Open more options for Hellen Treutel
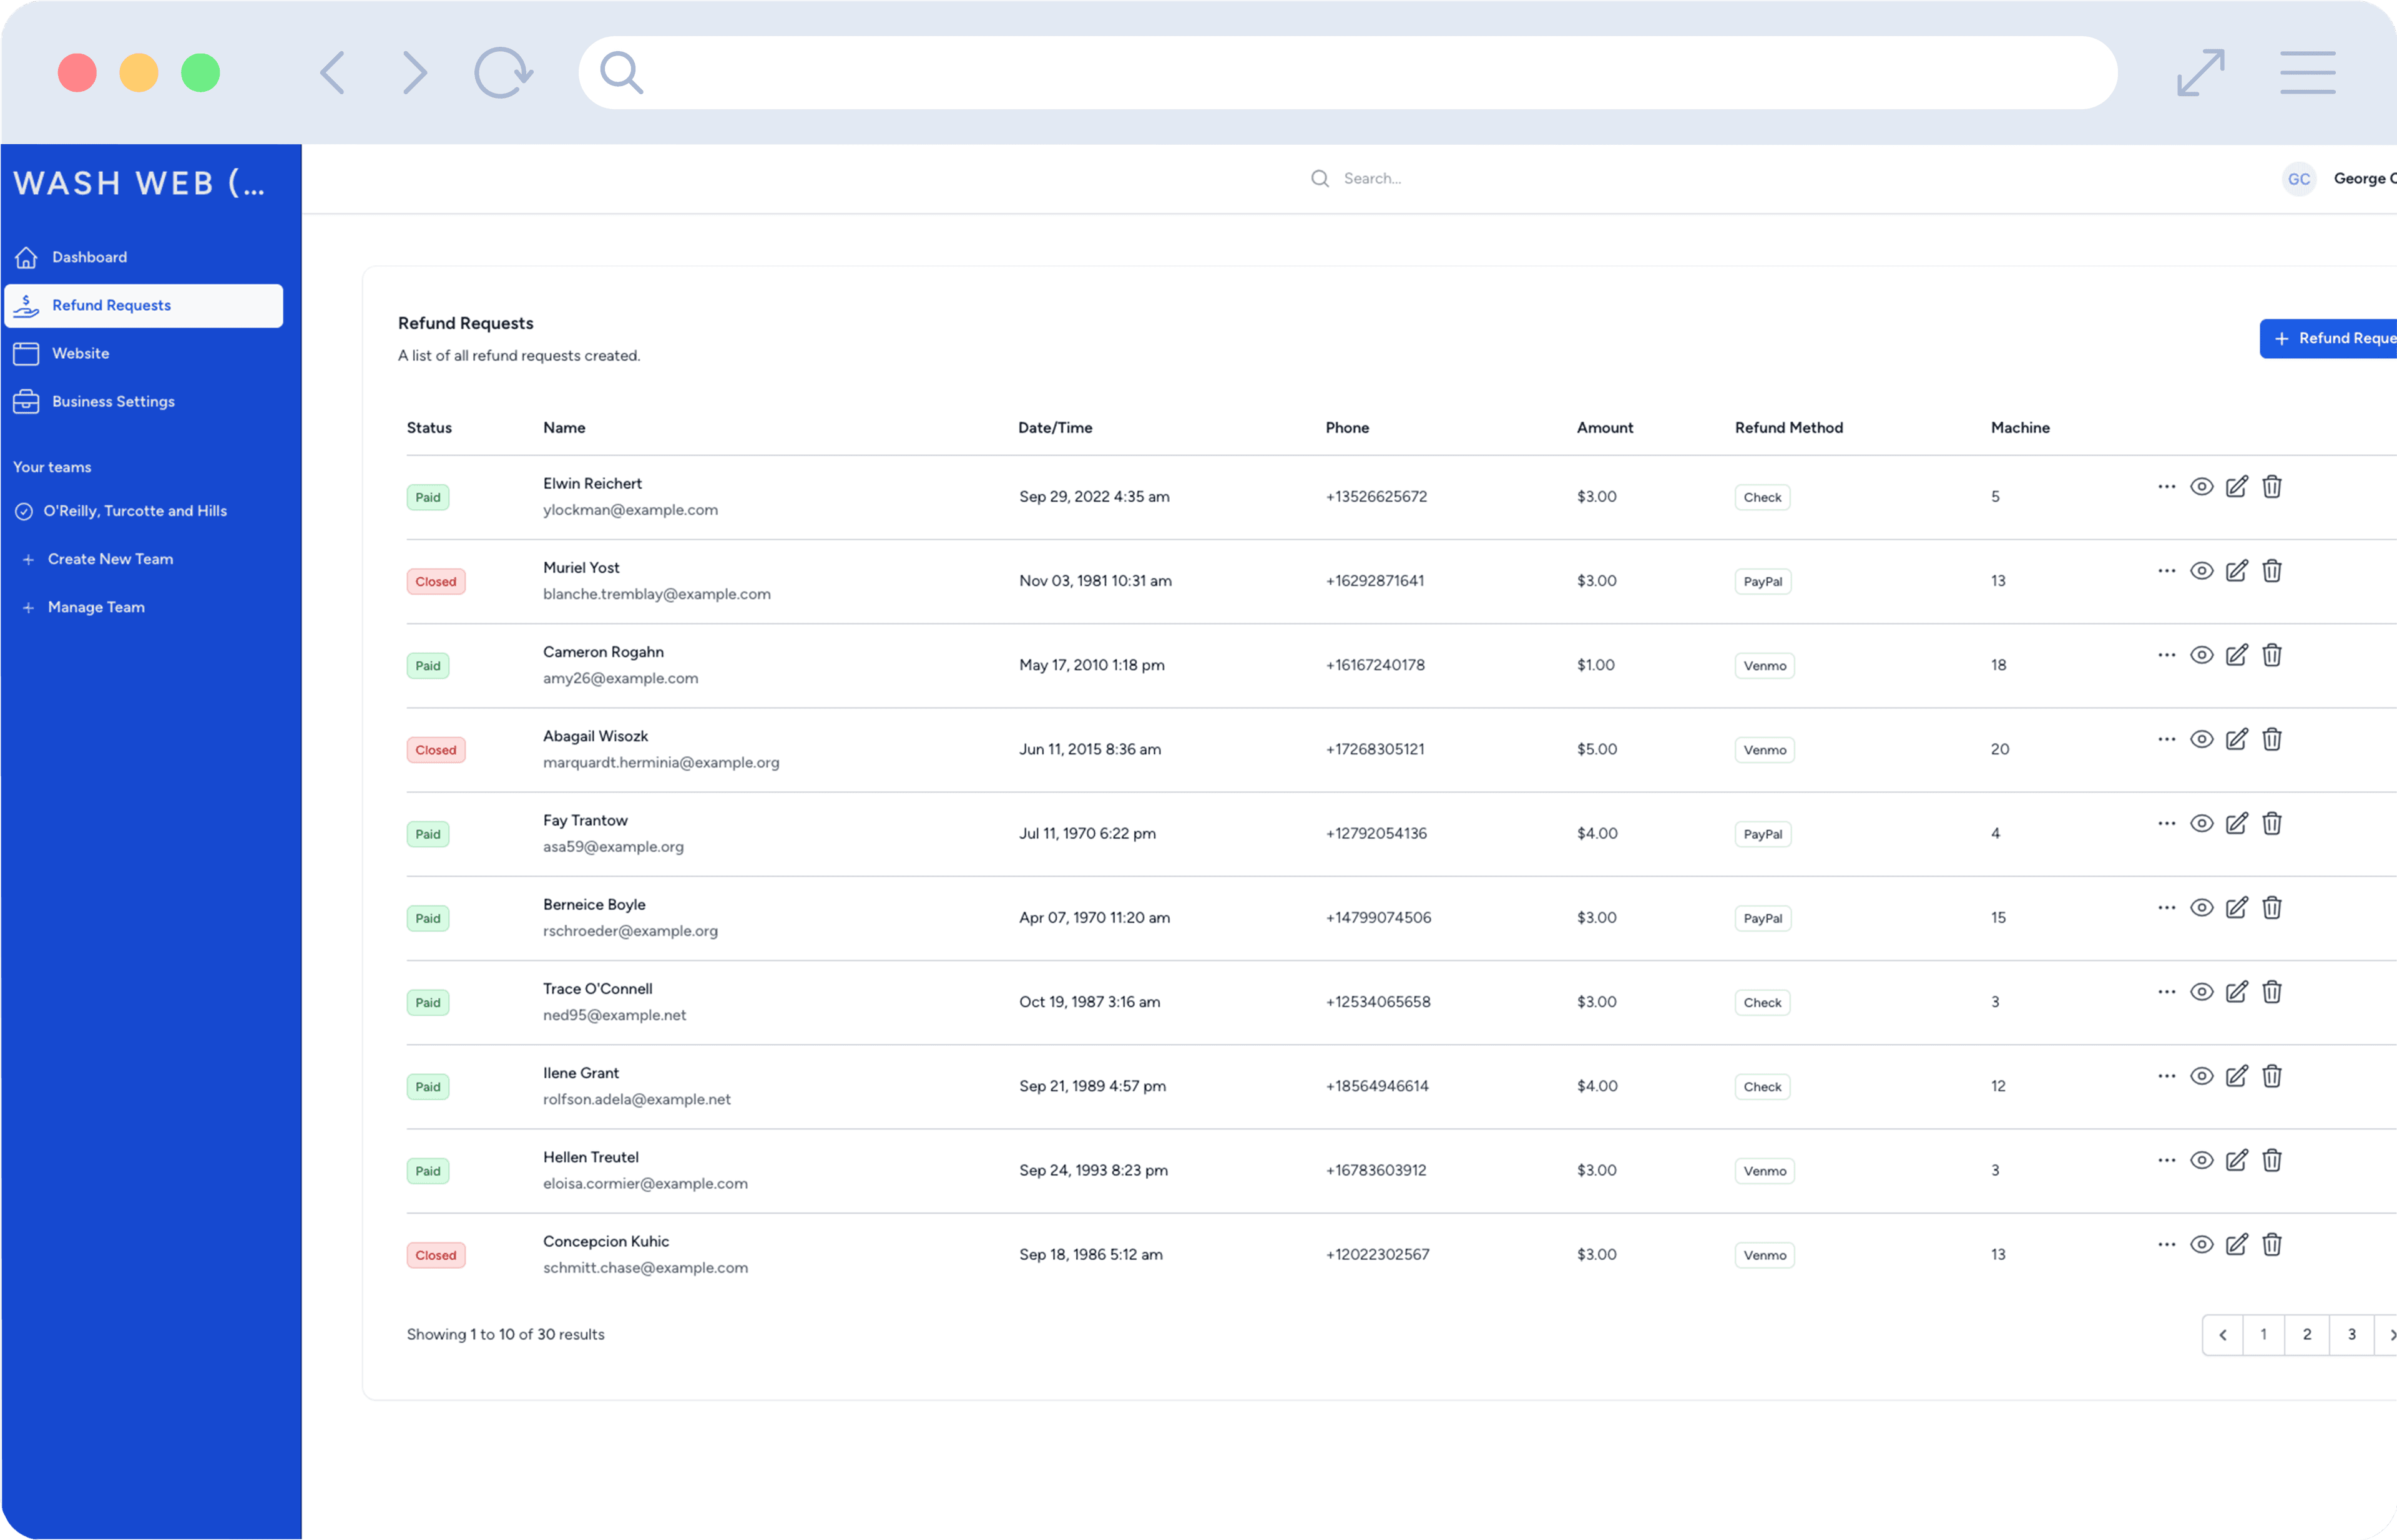Screen dimensions: 2397x1540 tap(2167, 1160)
